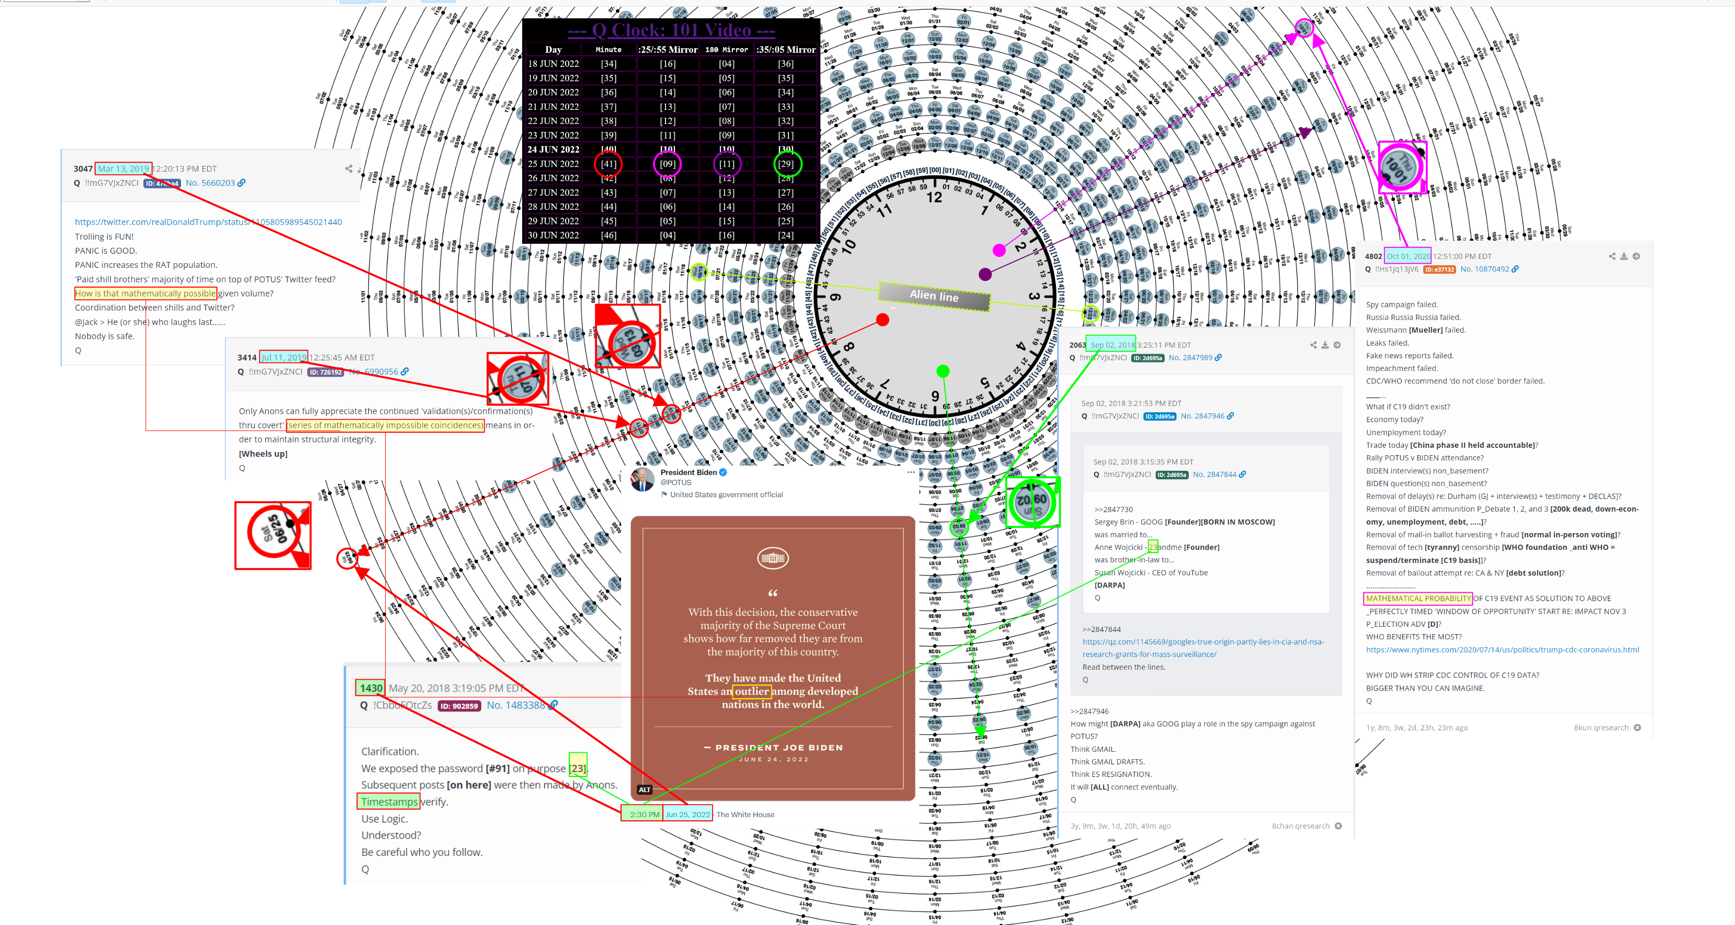Open the nytimes trump-cdc-coronavirus link
The image size is (1735, 925).
pyautogui.click(x=1503, y=650)
